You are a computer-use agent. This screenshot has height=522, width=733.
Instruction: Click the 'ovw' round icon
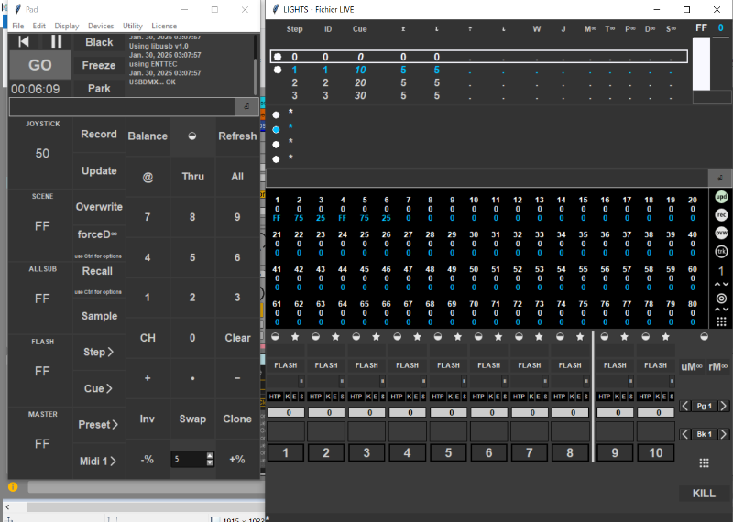[x=722, y=233]
